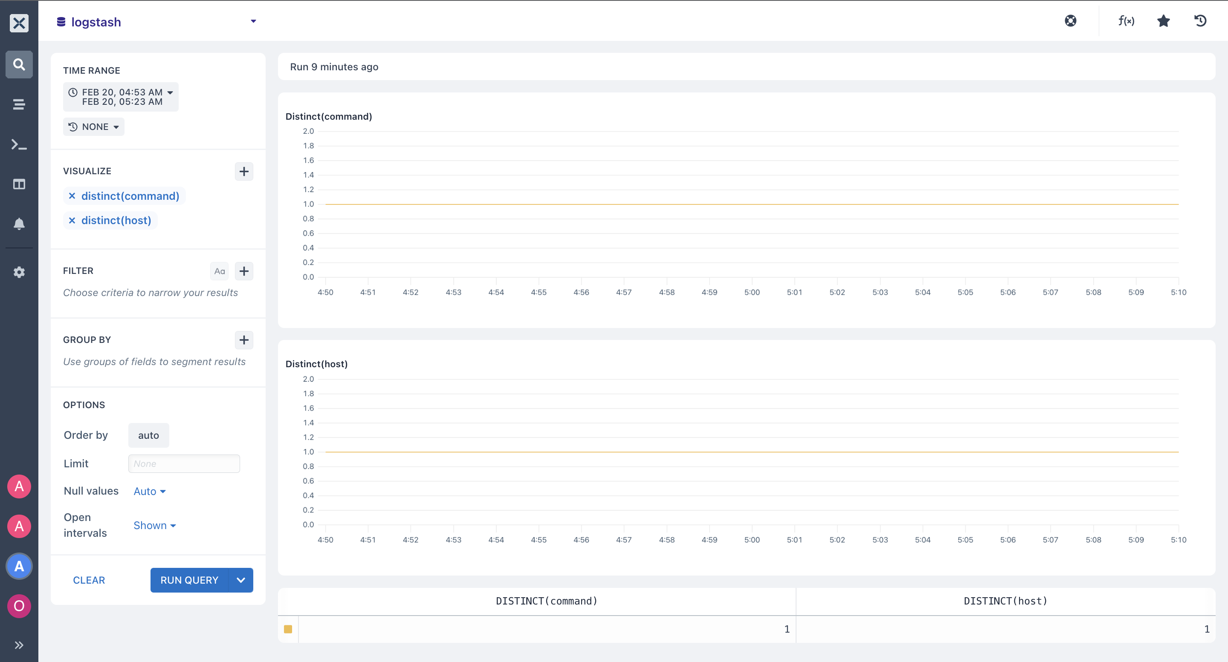Screen dimensions: 1228x662
Task: Open the SQL console icon in sidebar
Action: 19,144
